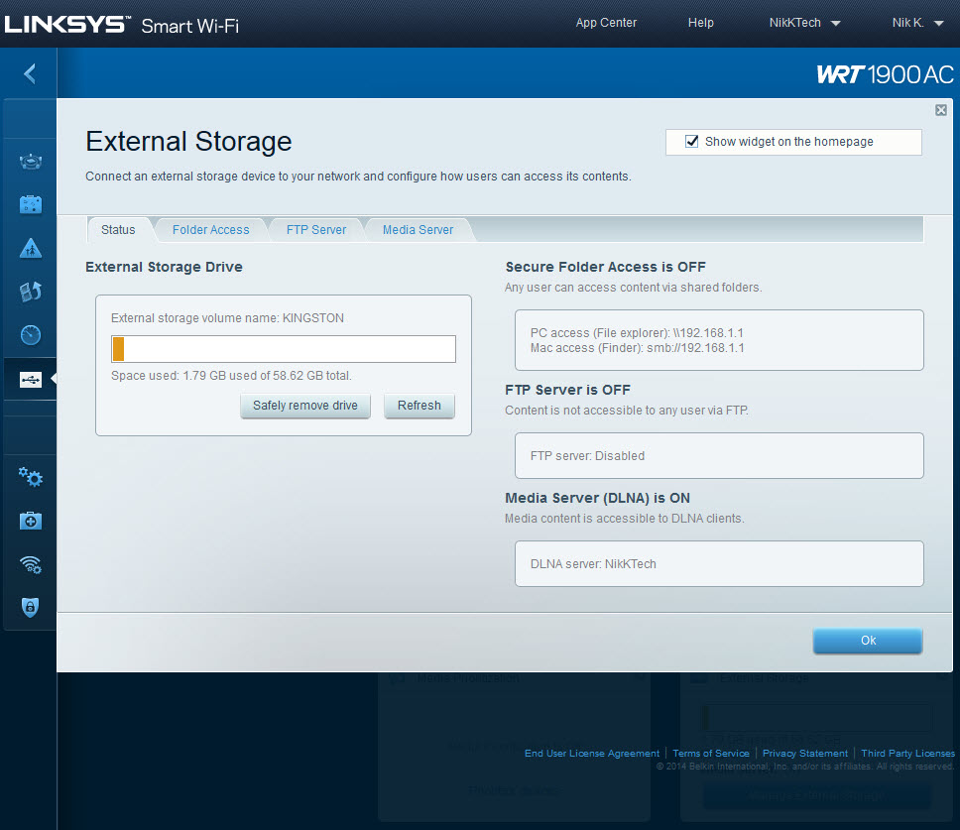
Task: Open Privacy Statement link
Action: (805, 753)
